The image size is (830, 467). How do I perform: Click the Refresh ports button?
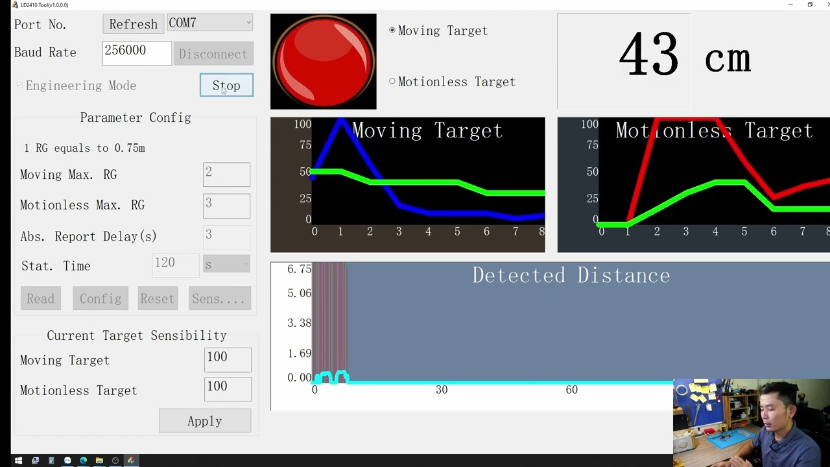[x=133, y=24]
